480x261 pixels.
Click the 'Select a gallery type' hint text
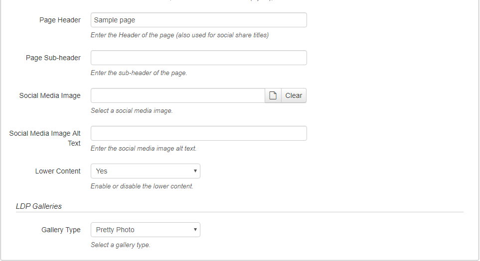pyautogui.click(x=120, y=245)
